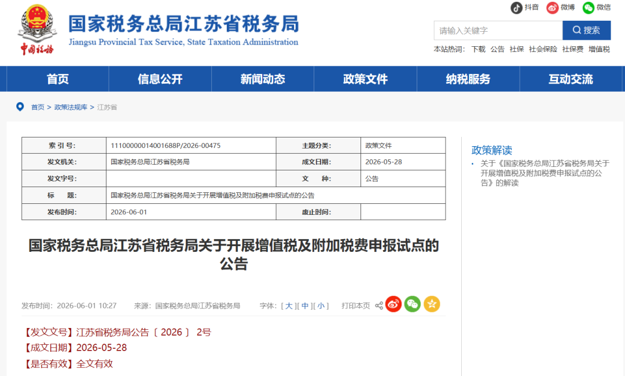The image size is (625, 376).
Task: Go to 首页 in breadcrumb
Action: [x=38, y=107]
